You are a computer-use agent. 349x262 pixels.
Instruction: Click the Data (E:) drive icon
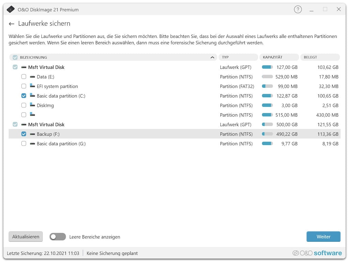click(32, 77)
